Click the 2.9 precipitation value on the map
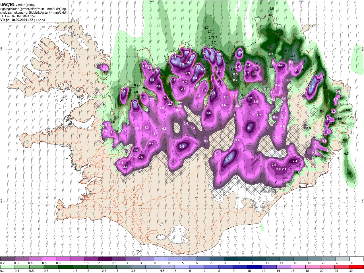Screen dimensions: 364x273 [188, 73]
